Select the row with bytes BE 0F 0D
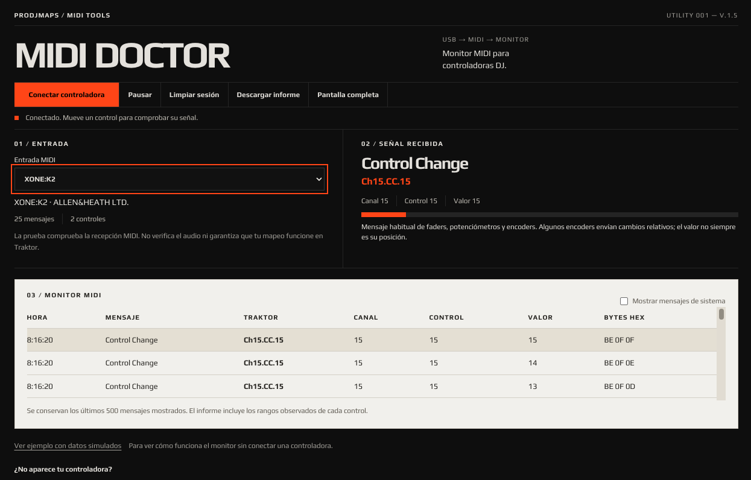 click(x=372, y=387)
